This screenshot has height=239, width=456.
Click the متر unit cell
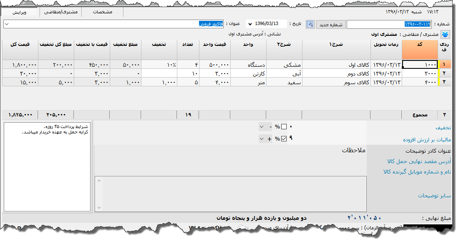click(248, 82)
